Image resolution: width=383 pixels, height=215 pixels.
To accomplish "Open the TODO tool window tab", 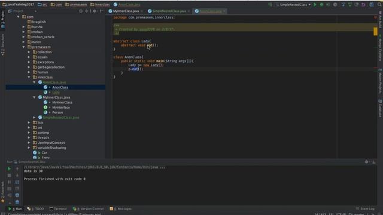I will pyautogui.click(x=36, y=209).
